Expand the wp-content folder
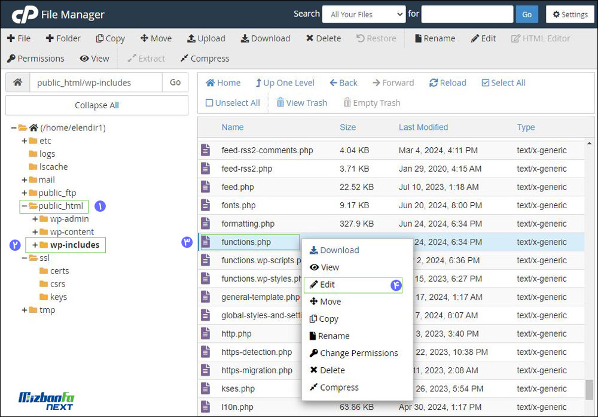Image resolution: width=598 pixels, height=417 pixels. point(35,232)
